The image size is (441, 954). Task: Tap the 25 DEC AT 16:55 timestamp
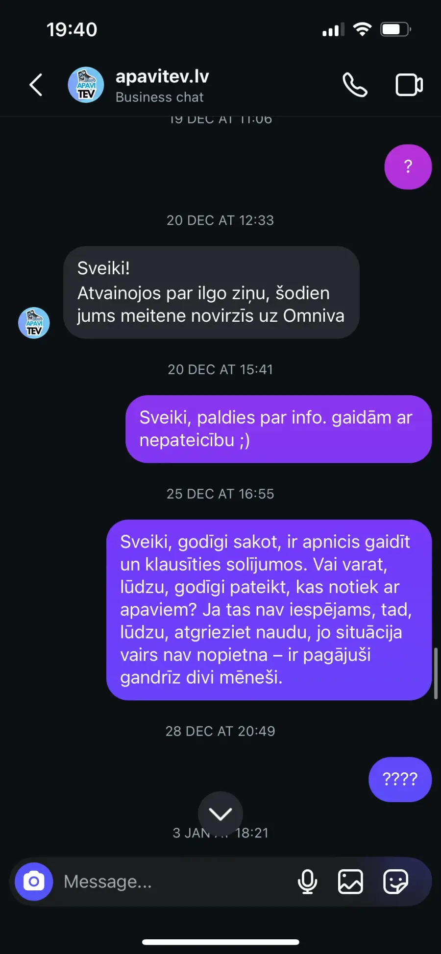(x=220, y=494)
